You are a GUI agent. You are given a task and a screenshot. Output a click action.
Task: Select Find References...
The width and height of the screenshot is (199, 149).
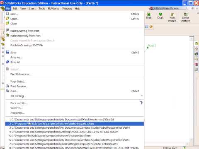point(75,74)
